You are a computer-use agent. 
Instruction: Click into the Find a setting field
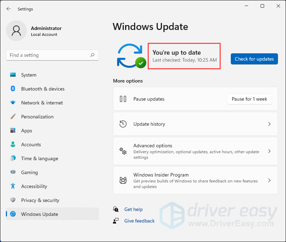[x=52, y=55]
